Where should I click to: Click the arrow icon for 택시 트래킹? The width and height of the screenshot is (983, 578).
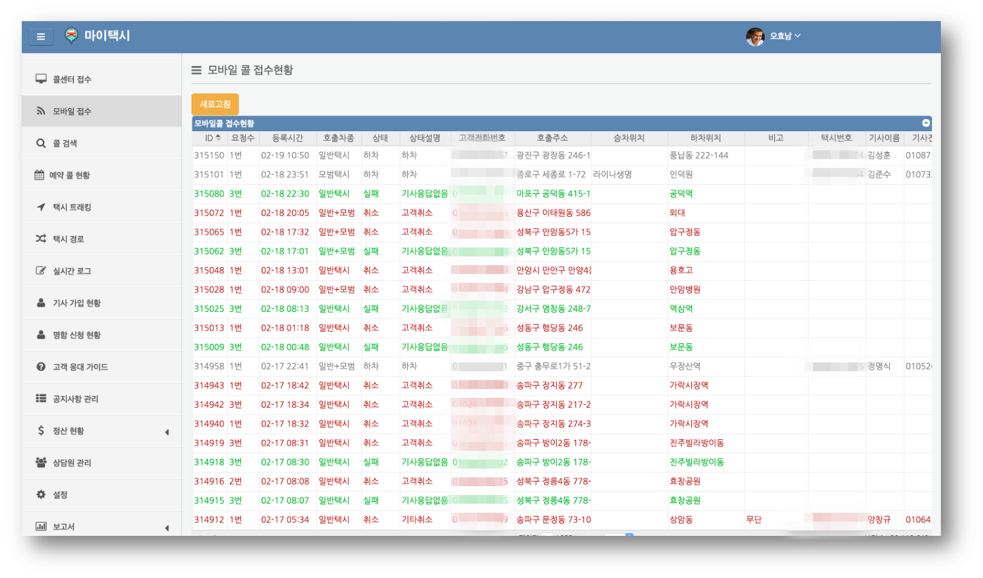[41, 207]
